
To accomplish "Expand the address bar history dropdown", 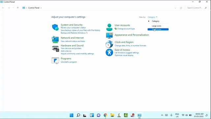I will tap(175, 8).
